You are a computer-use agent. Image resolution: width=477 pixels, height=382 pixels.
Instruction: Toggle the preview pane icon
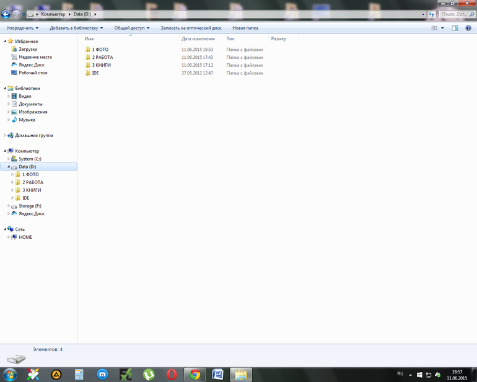tap(455, 28)
